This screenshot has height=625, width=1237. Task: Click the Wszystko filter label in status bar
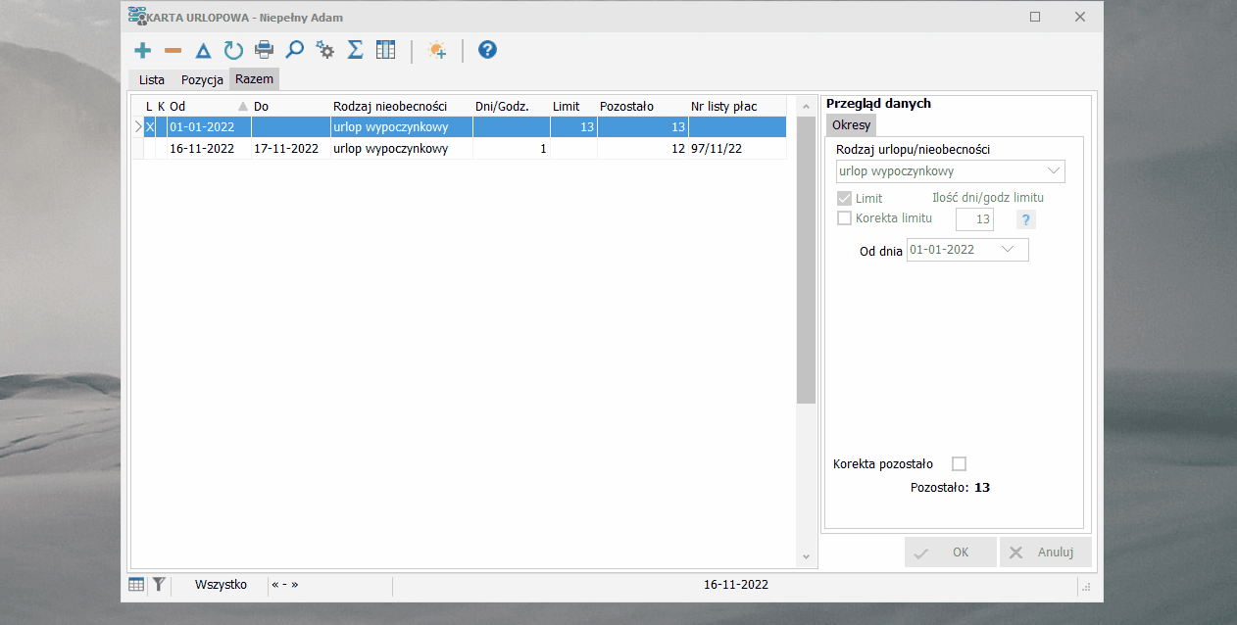221,585
